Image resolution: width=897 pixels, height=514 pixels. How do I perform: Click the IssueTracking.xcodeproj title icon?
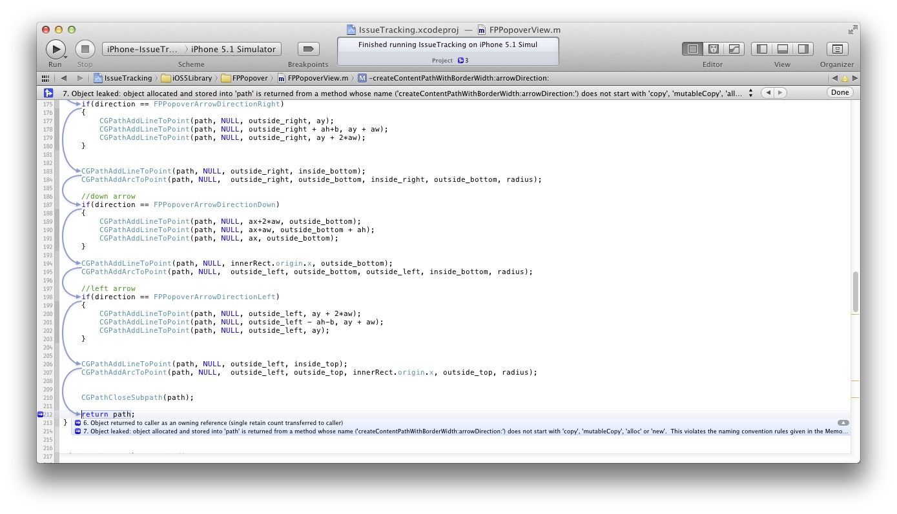(x=351, y=30)
